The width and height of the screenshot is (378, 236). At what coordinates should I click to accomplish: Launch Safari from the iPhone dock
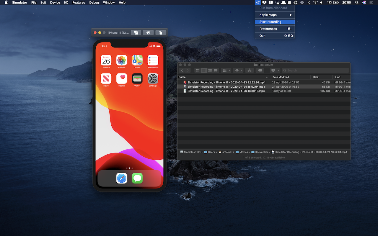122,178
